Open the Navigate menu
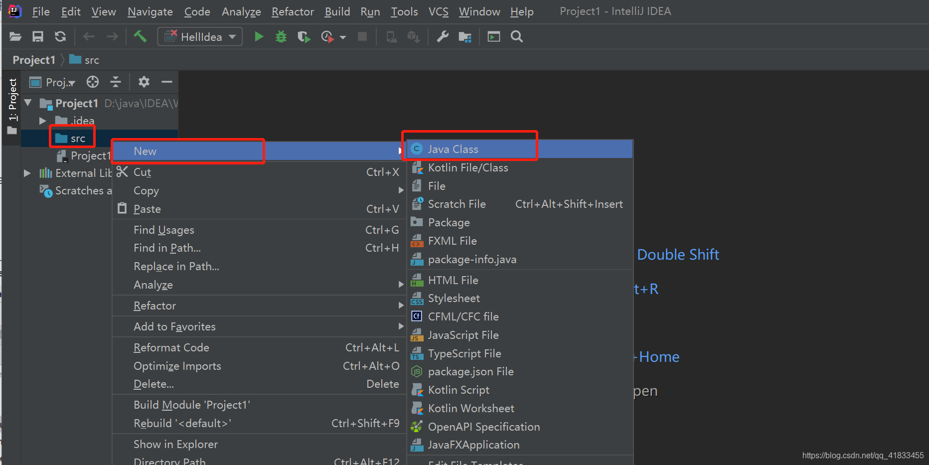Viewport: 929px width, 465px height. (x=150, y=11)
